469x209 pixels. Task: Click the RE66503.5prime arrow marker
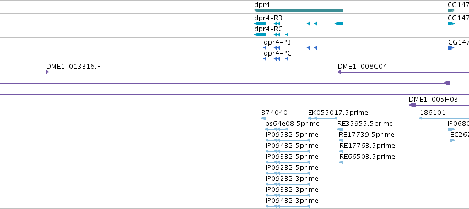[341, 162]
